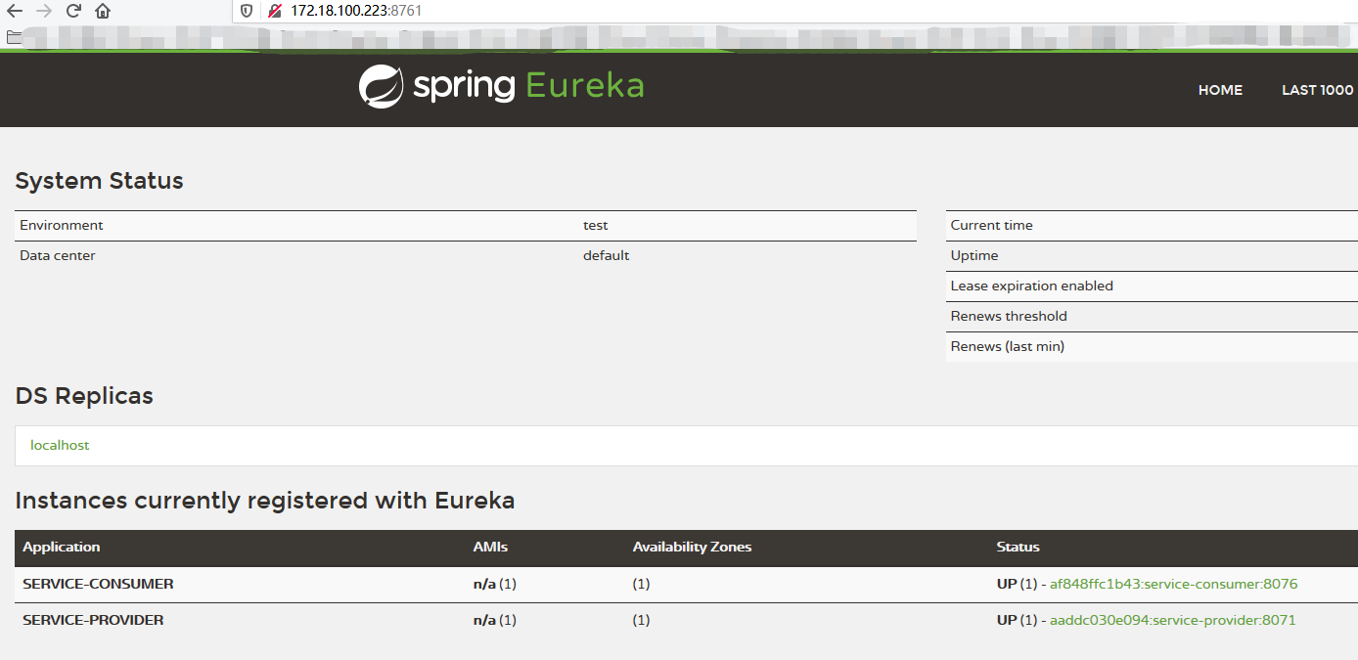Click the Application column header

(62, 547)
